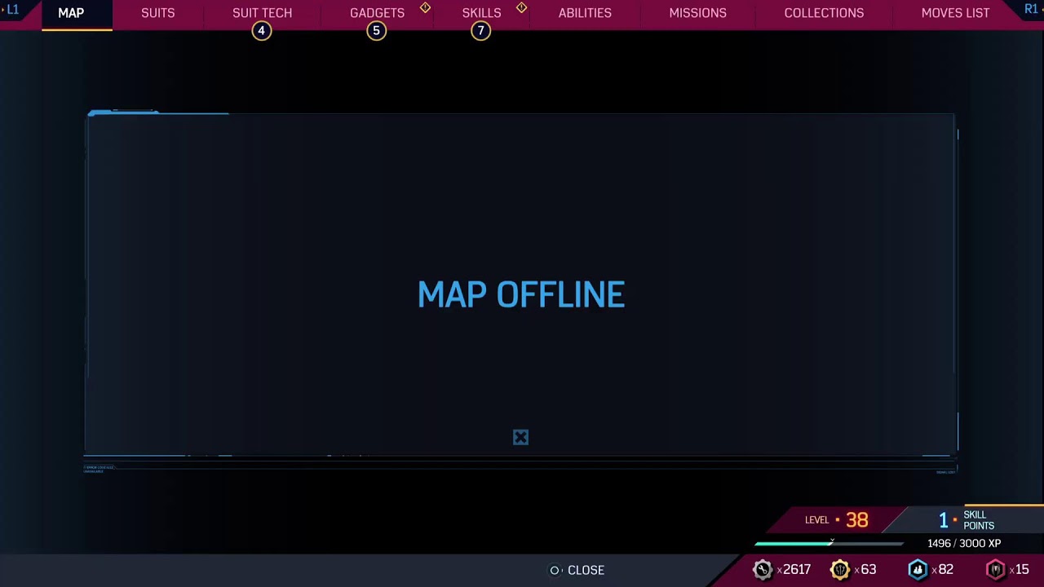Click the diamond alert icon beside Skills
This screenshot has width=1044, height=587.
(x=521, y=7)
